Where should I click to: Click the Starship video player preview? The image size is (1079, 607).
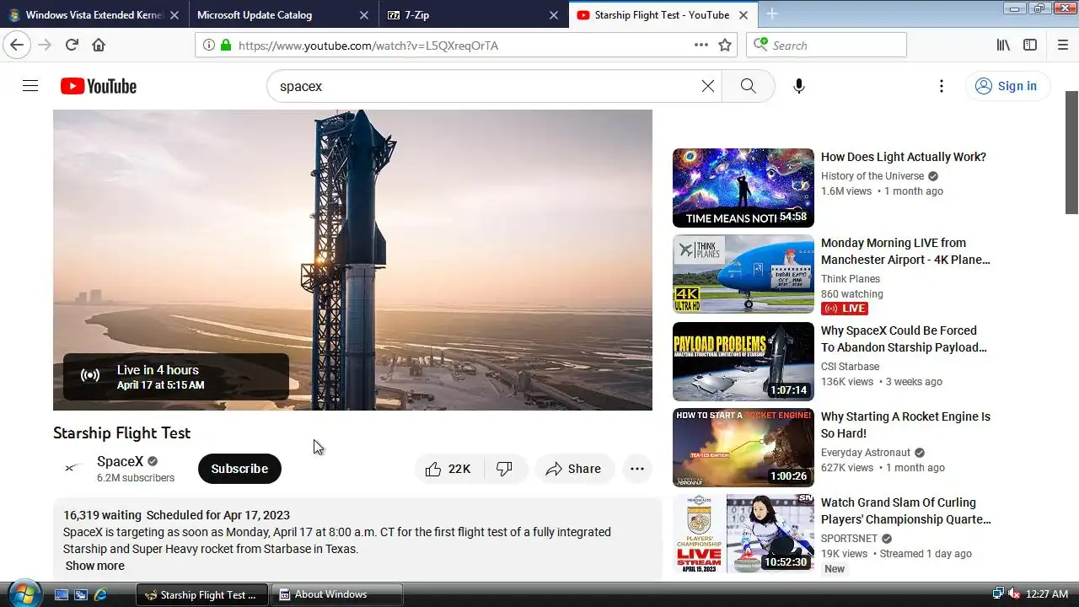tap(352, 260)
